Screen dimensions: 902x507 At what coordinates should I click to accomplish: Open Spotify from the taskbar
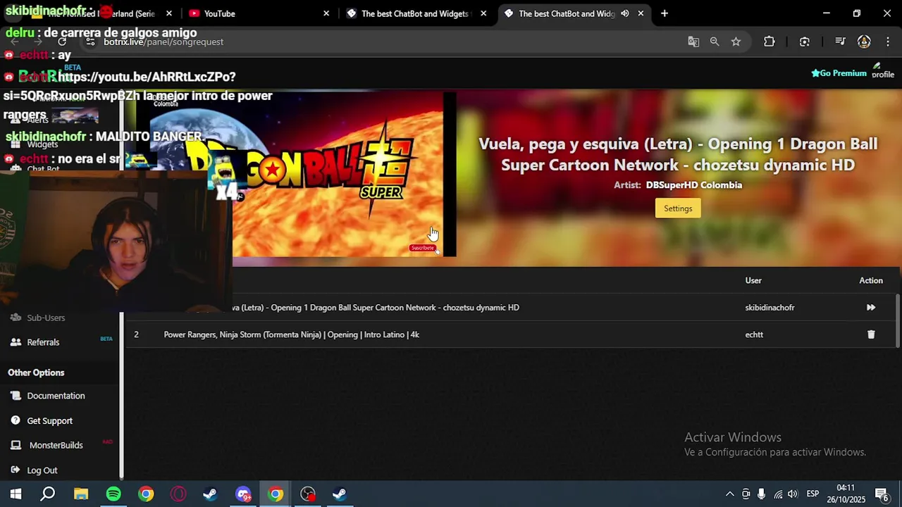pyautogui.click(x=113, y=494)
